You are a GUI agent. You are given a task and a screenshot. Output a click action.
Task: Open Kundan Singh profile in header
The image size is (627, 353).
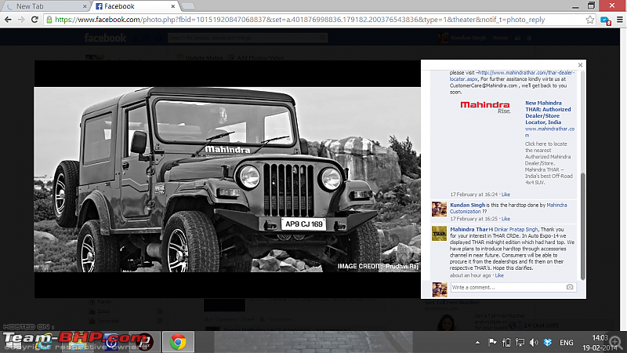click(x=468, y=38)
